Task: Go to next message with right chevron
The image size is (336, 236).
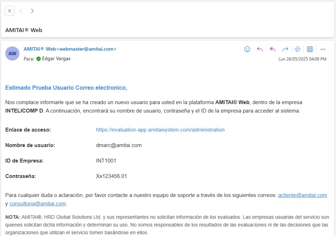Action: [32, 11]
